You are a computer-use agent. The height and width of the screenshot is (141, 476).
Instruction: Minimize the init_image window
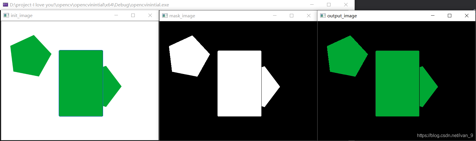[116, 15]
